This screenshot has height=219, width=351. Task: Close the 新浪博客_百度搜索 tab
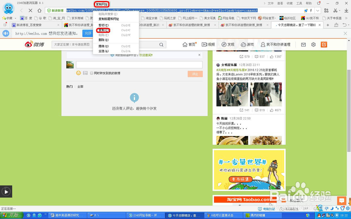(x=58, y=25)
